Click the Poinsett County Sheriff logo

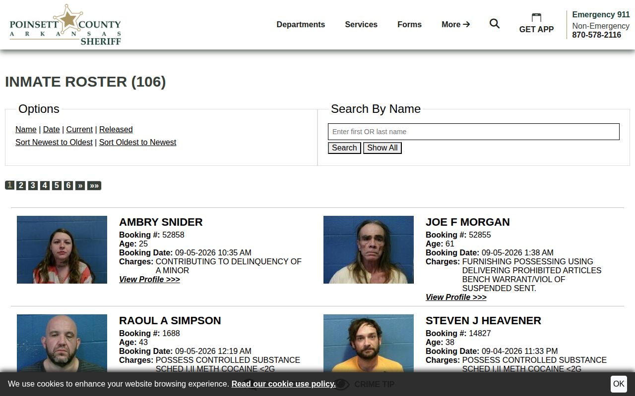[65, 25]
